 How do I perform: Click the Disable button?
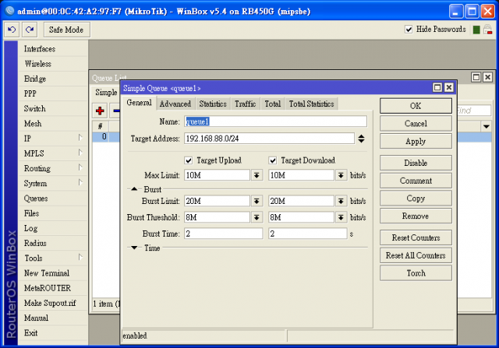416,163
